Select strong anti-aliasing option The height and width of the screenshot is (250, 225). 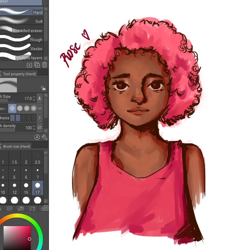pos(34,108)
